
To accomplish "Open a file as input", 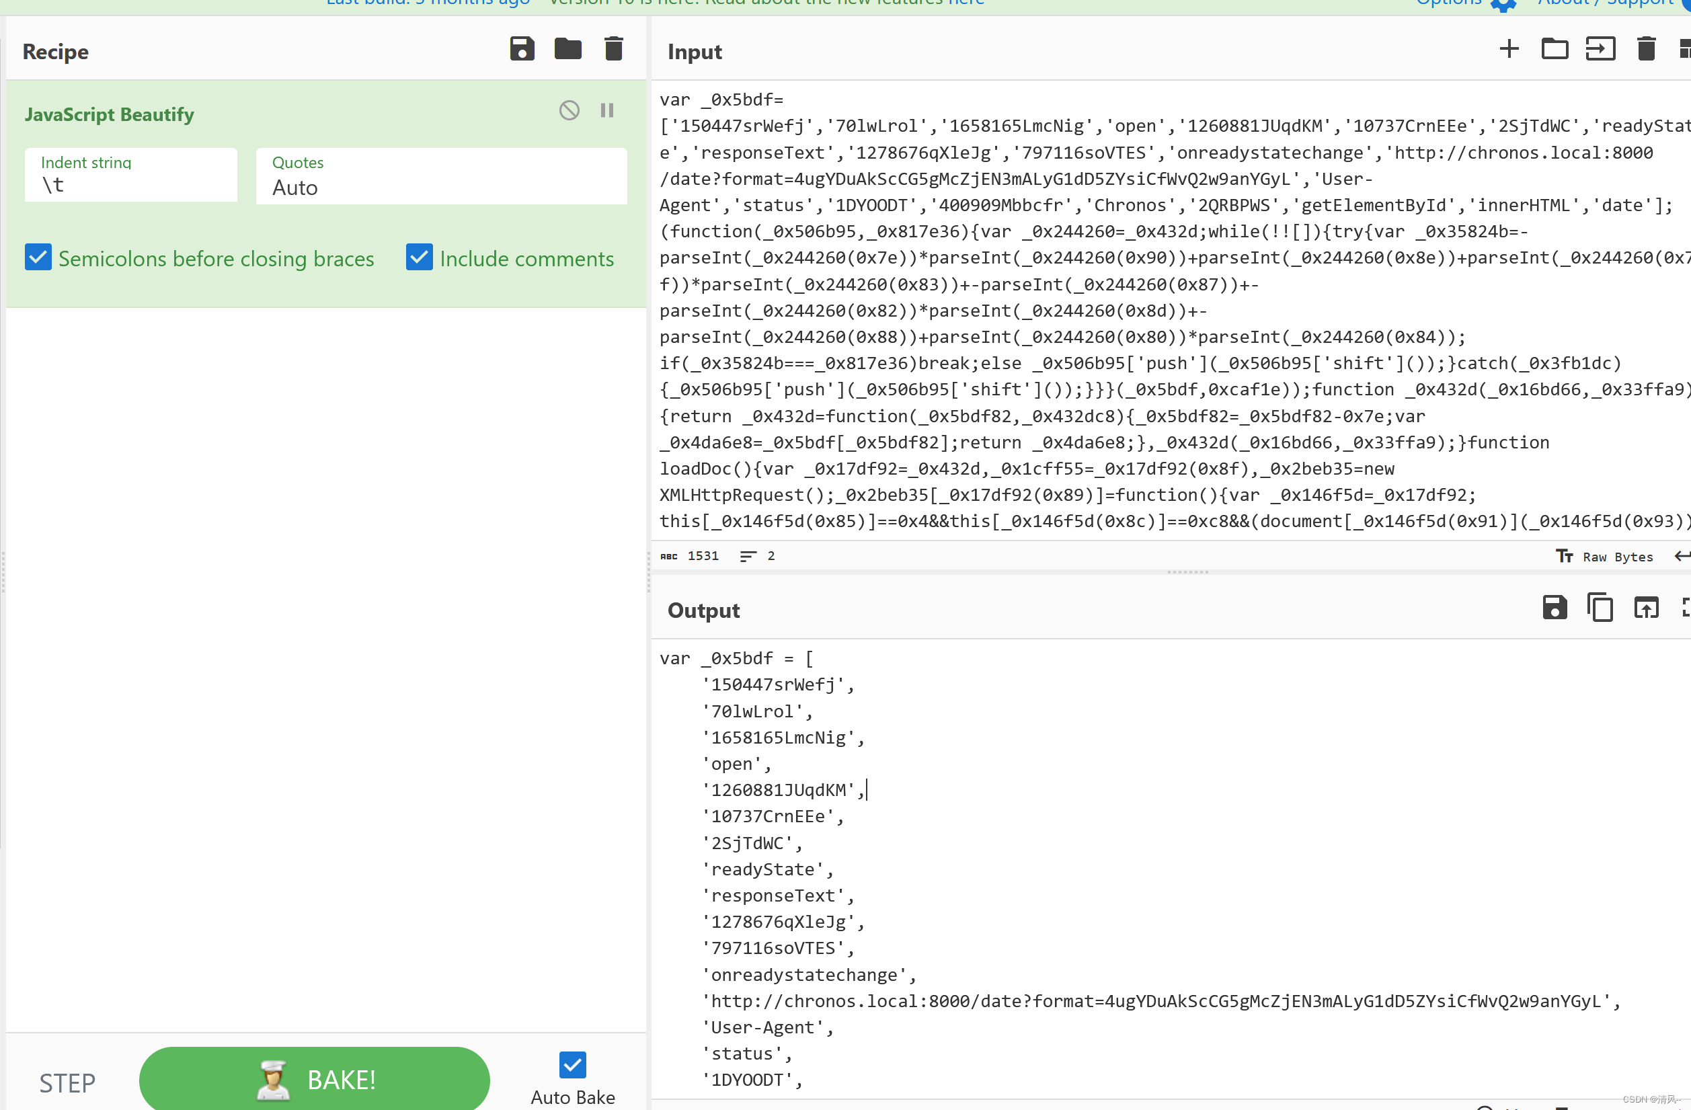I will click(x=1600, y=49).
